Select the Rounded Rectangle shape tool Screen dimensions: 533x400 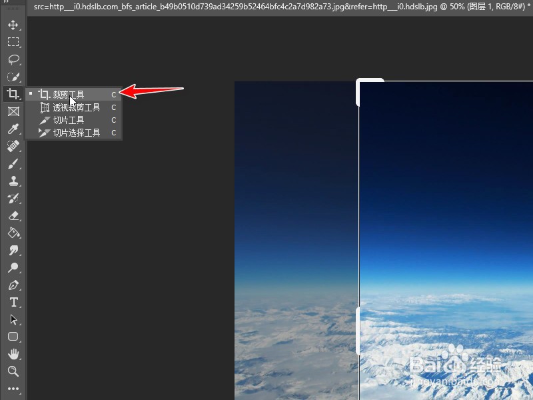(13, 337)
